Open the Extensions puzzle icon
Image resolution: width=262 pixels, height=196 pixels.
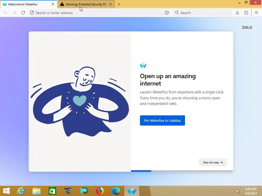click(x=246, y=13)
